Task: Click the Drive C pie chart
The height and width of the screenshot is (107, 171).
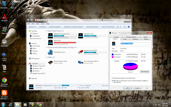Action: click(130, 67)
